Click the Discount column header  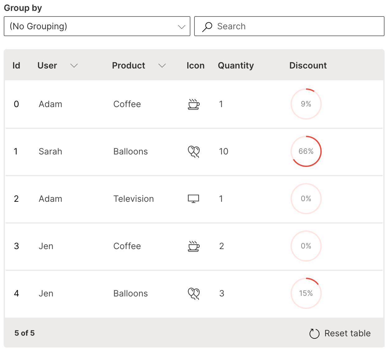(x=308, y=66)
